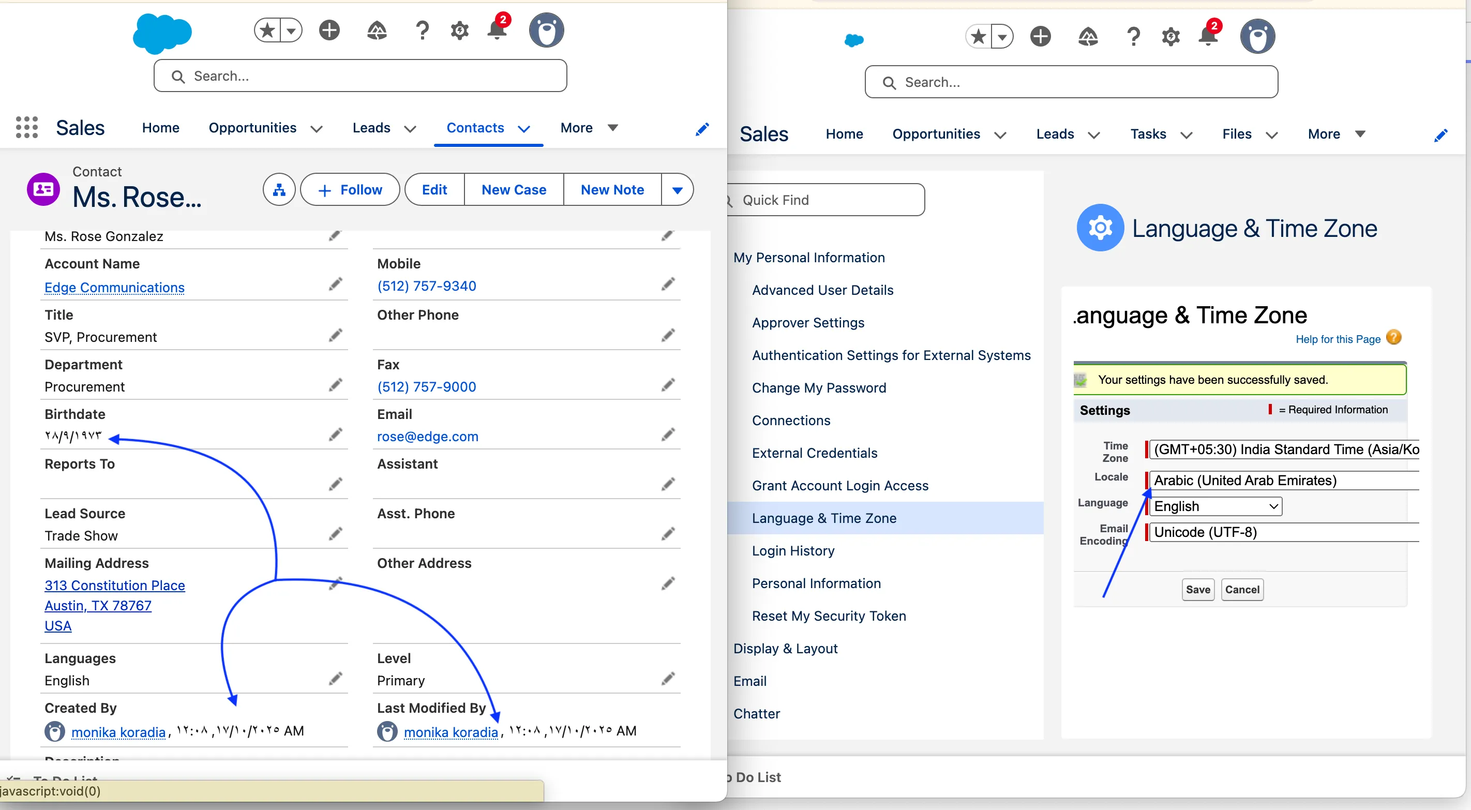Click the view contact hierarchy icon
1471x810 pixels.
pyautogui.click(x=279, y=190)
